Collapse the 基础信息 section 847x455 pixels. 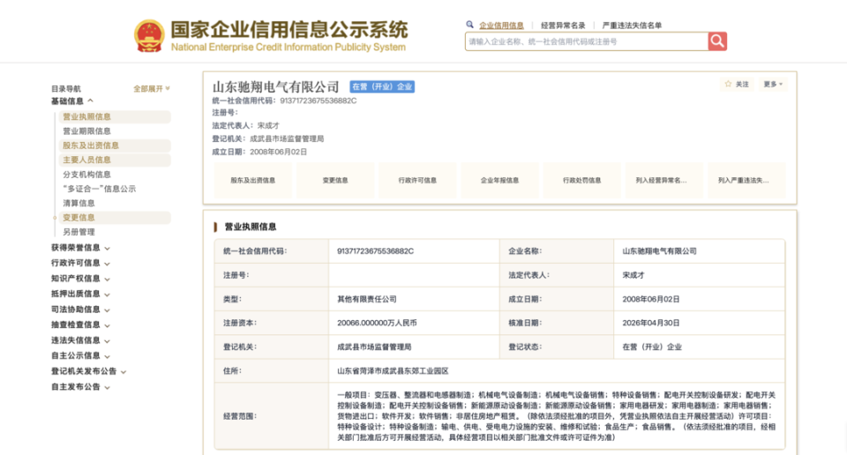tap(72, 101)
